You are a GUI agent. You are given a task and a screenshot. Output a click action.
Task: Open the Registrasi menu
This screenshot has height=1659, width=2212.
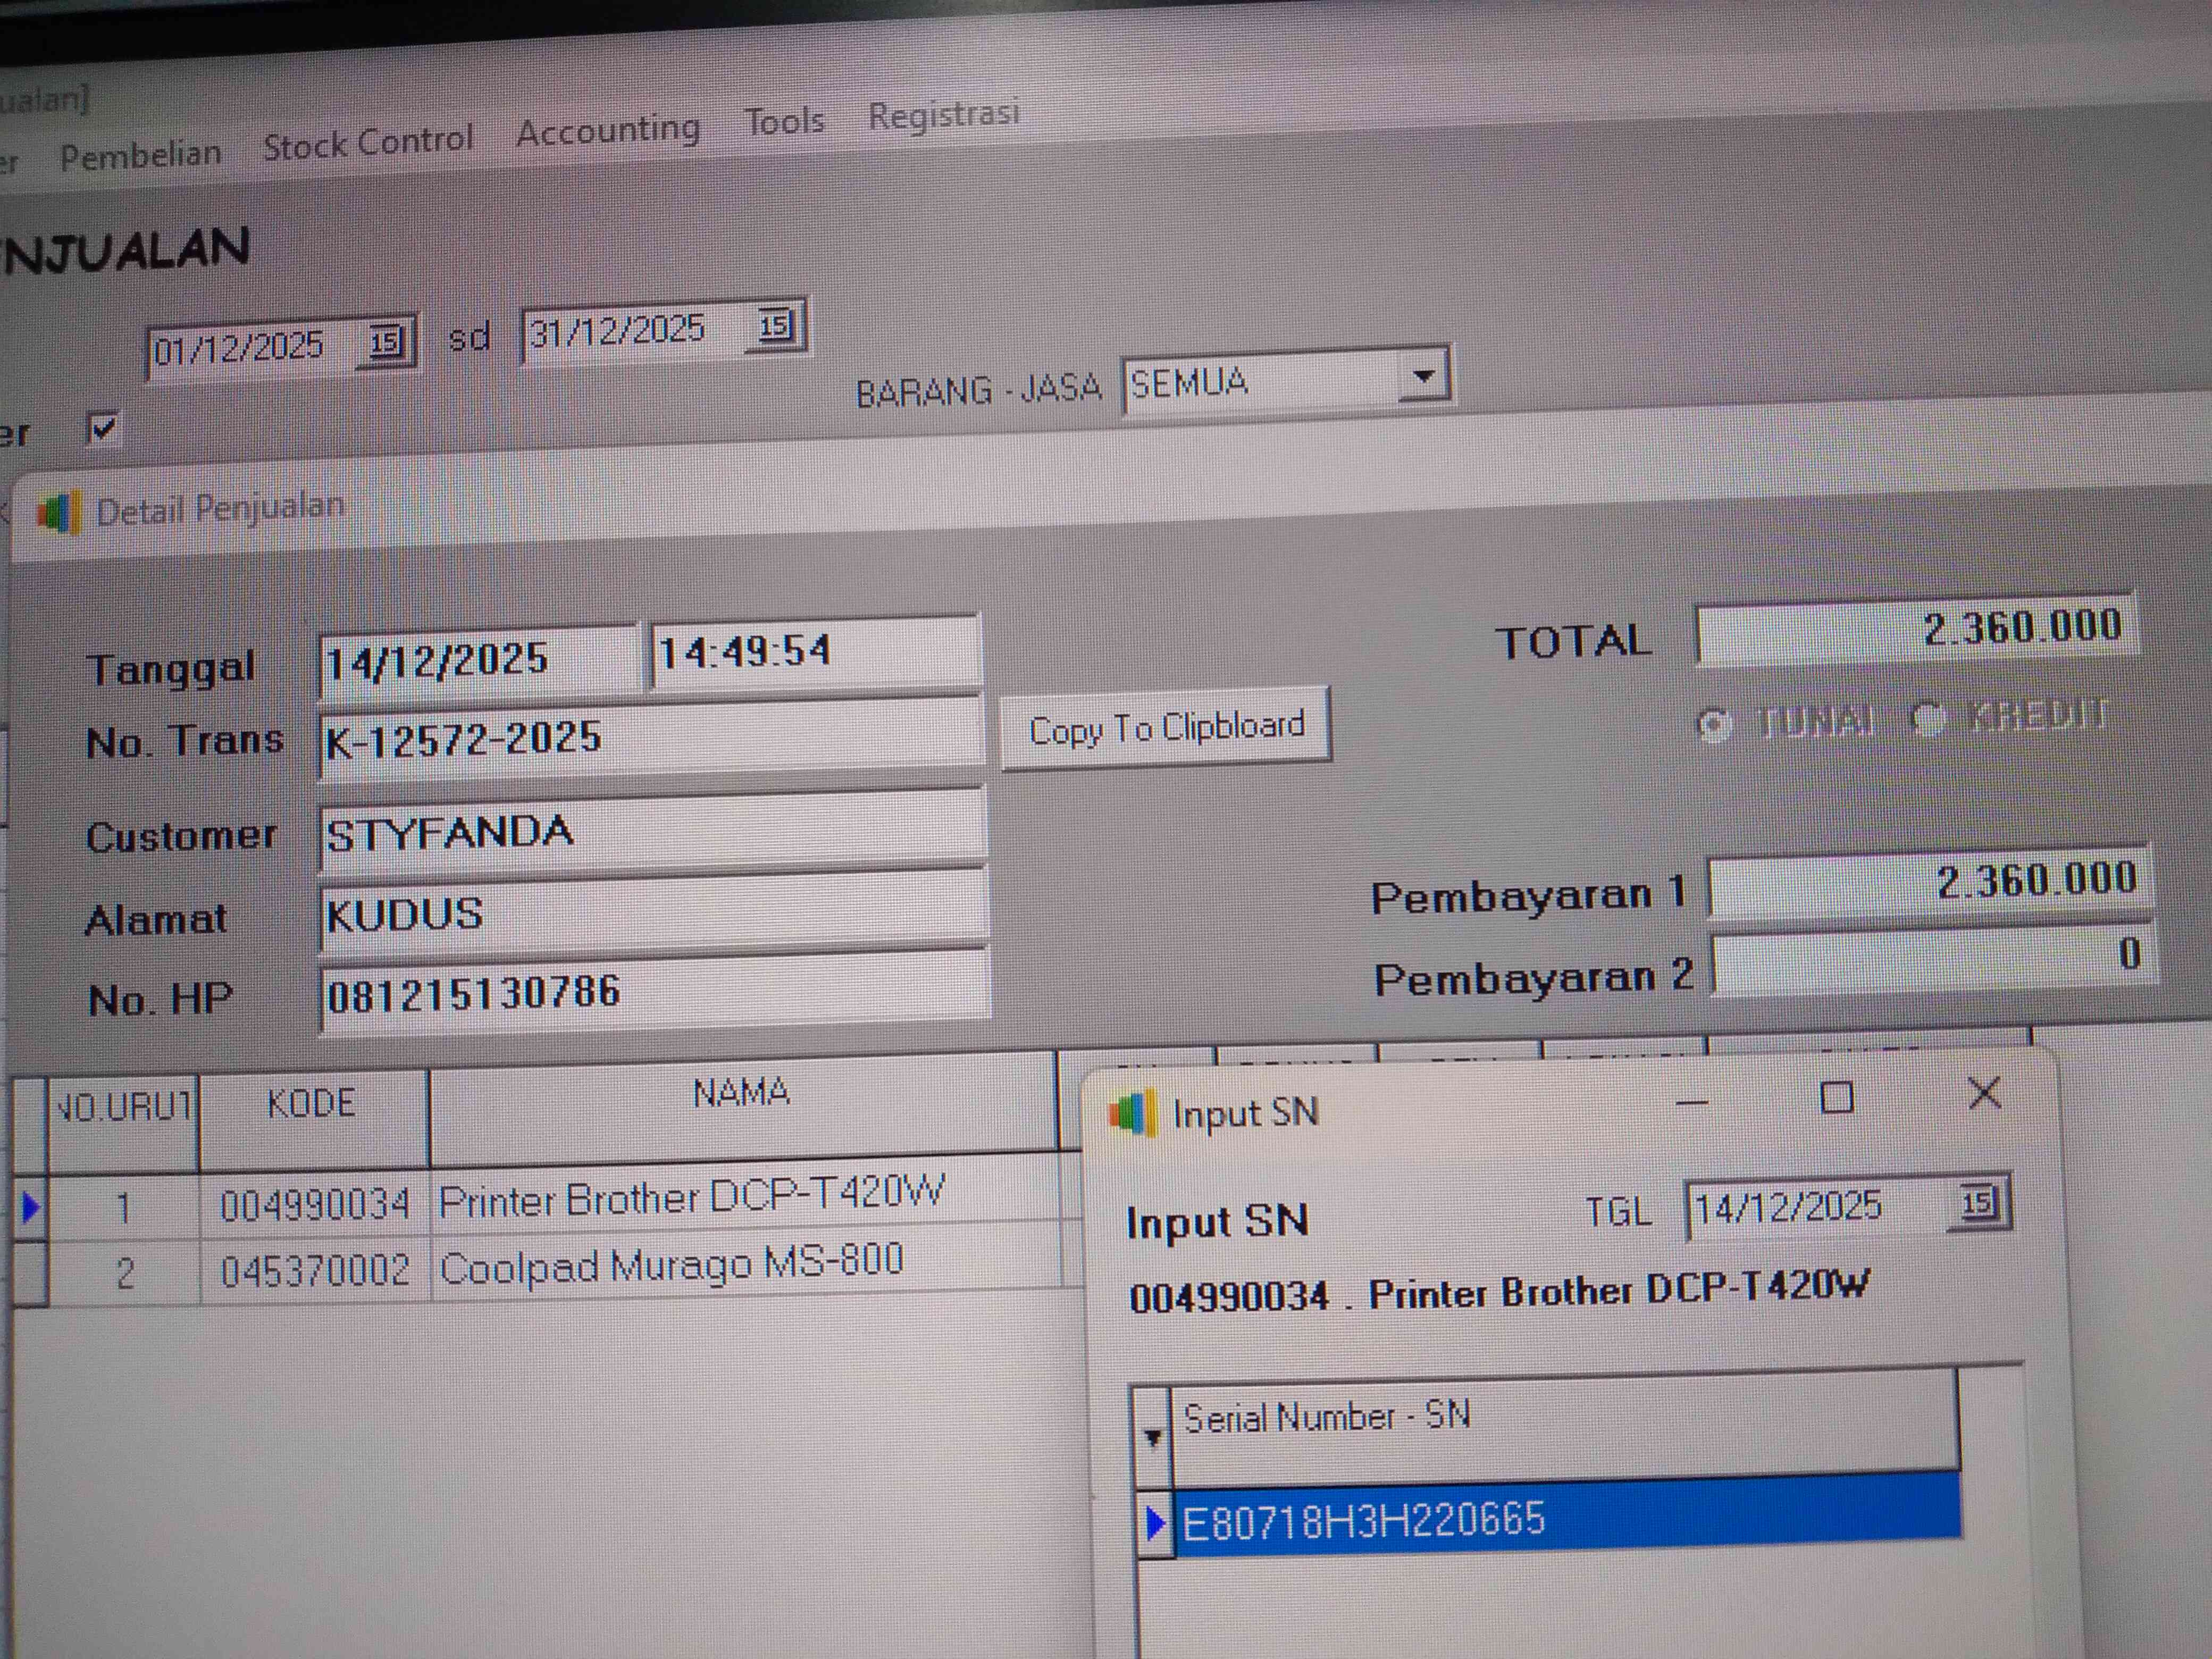[x=942, y=114]
